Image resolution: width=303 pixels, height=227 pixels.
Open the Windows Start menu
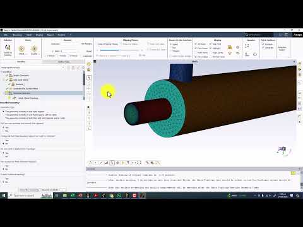tap(4, 195)
